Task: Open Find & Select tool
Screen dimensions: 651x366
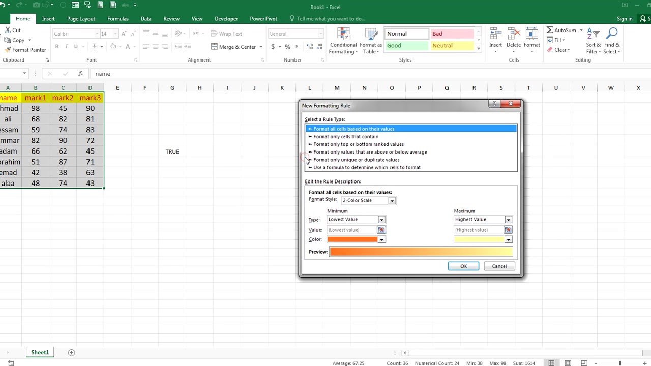Action: pyautogui.click(x=611, y=41)
